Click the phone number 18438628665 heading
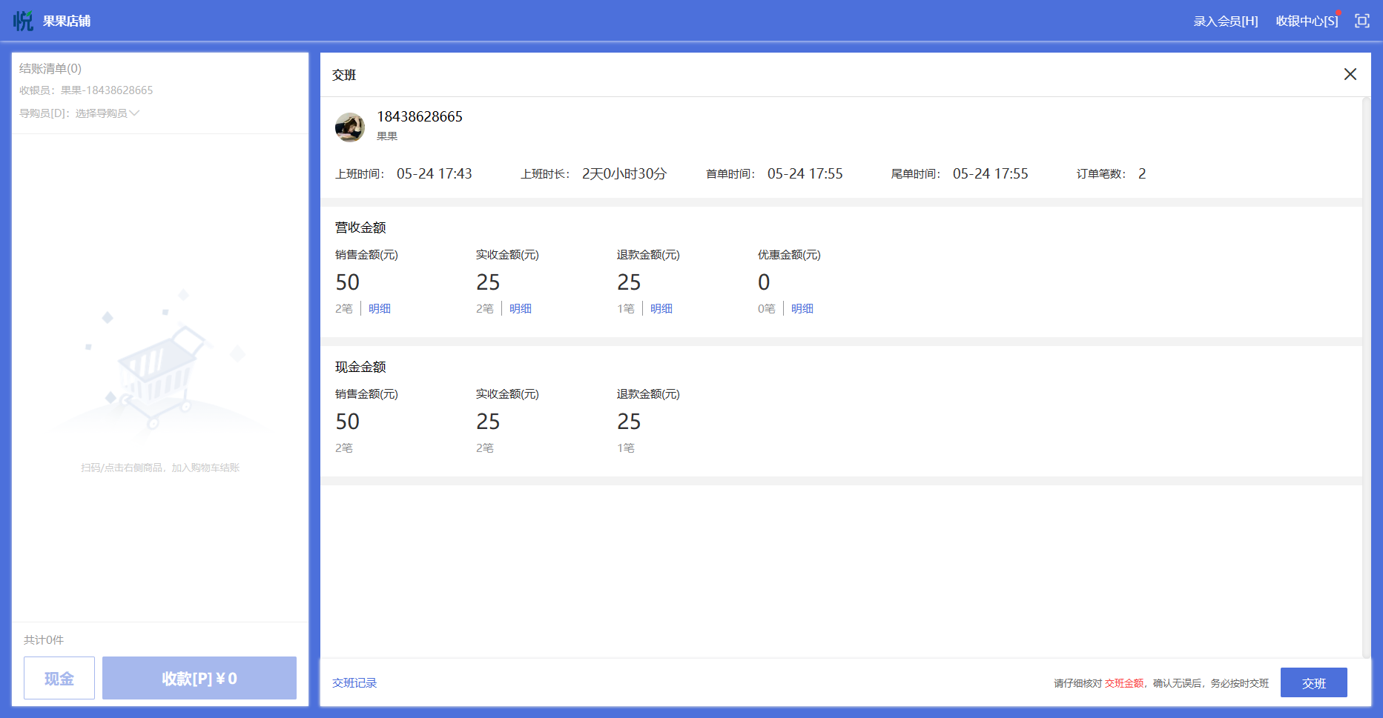 click(420, 116)
